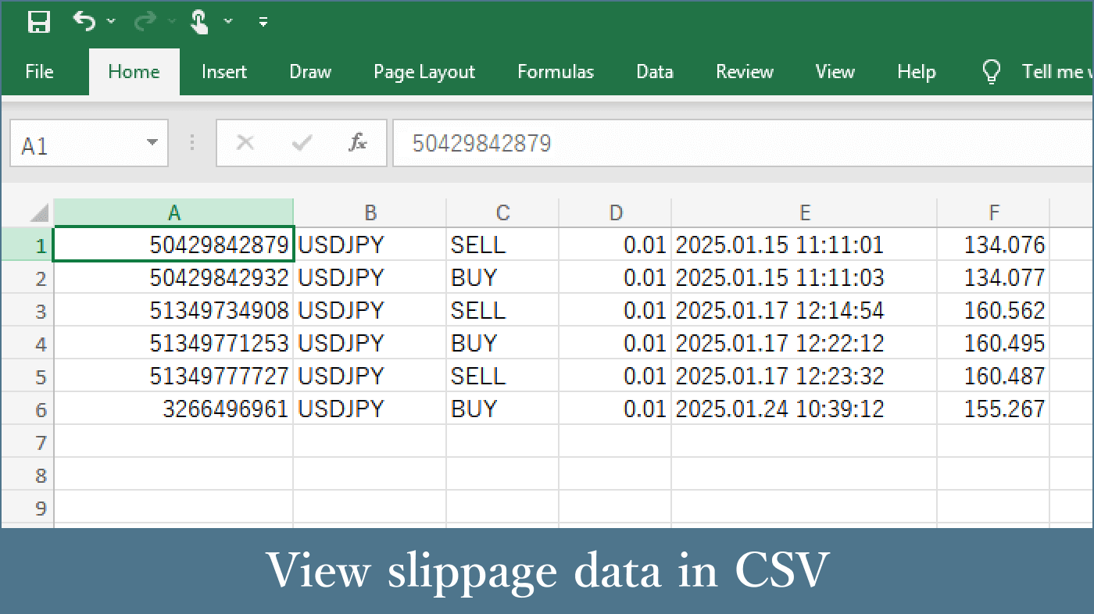
Task: Click the Insert Function fx icon
Action: [358, 142]
